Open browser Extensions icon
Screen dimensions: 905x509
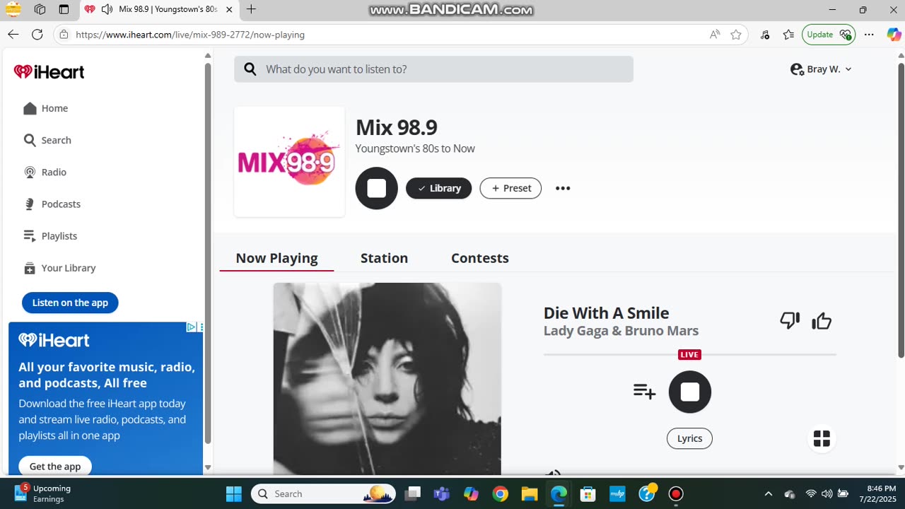pyautogui.click(x=765, y=35)
